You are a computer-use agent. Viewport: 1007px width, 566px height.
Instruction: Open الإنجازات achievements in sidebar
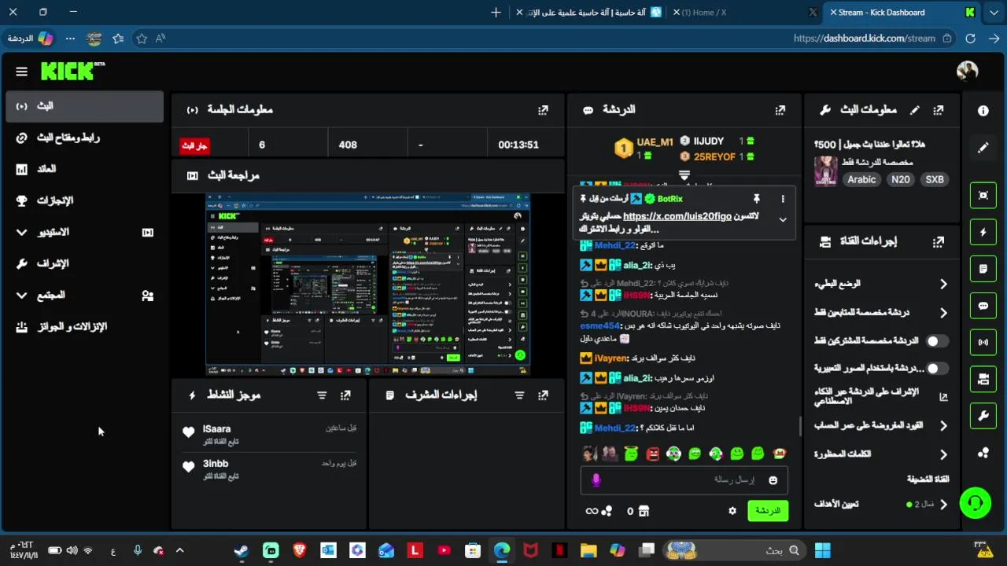click(85, 200)
